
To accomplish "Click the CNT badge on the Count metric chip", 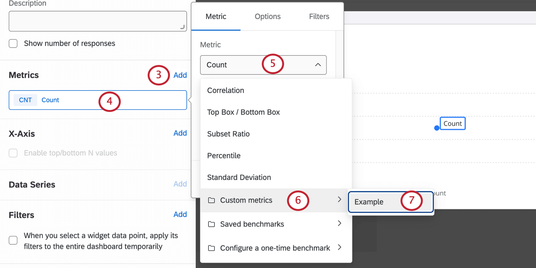I will click(25, 100).
